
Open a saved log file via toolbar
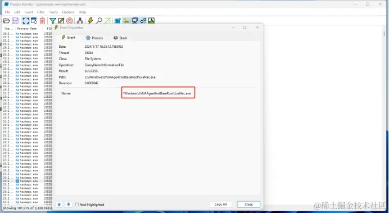[x=7, y=21]
